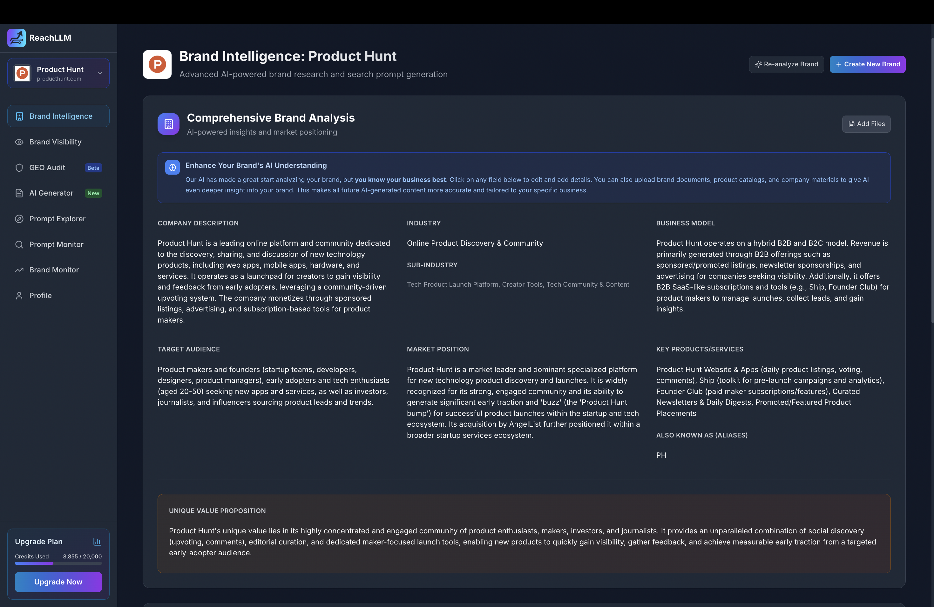Open Brand Monitor page
Viewport: 934px width, 607px height.
[x=58, y=270]
